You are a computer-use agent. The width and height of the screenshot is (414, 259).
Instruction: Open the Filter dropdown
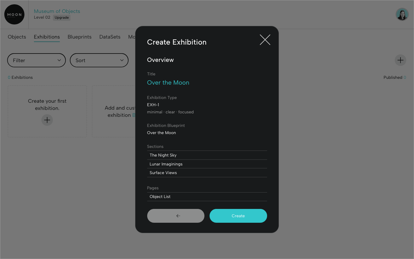tap(37, 60)
